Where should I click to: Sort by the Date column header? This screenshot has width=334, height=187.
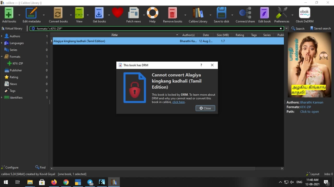coord(206,35)
